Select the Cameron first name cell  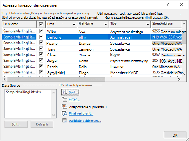[93, 49]
